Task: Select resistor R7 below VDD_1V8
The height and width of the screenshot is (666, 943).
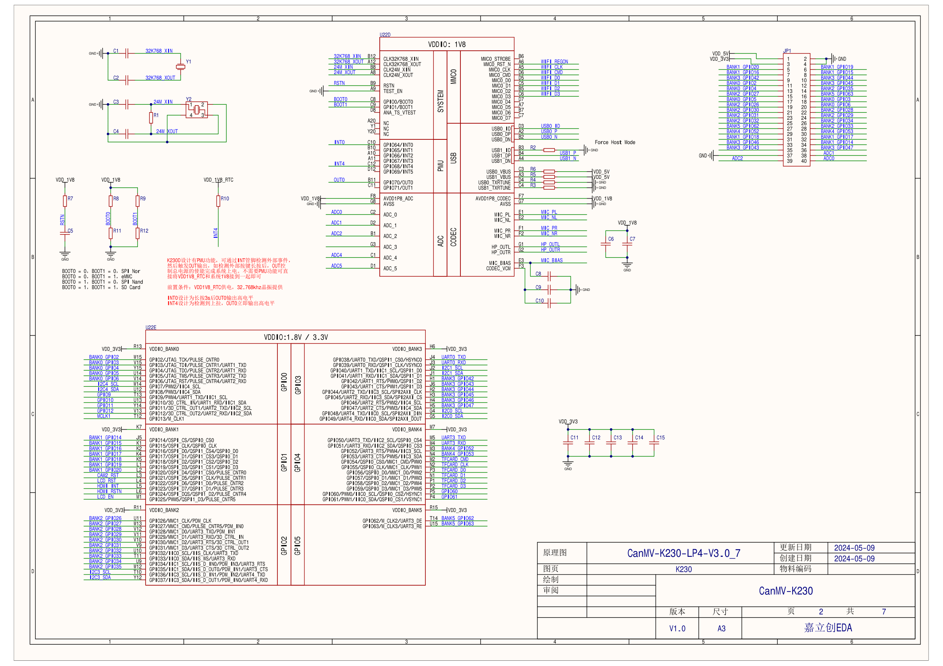Action: click(x=65, y=201)
